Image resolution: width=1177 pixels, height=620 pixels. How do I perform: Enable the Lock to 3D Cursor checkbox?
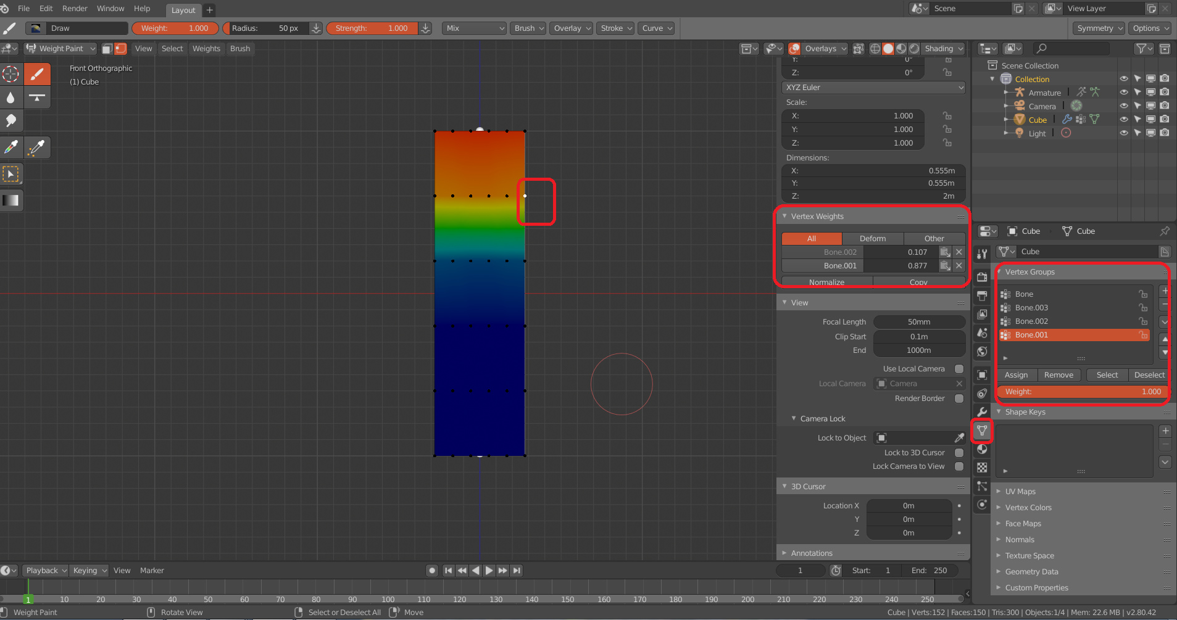[959, 453]
